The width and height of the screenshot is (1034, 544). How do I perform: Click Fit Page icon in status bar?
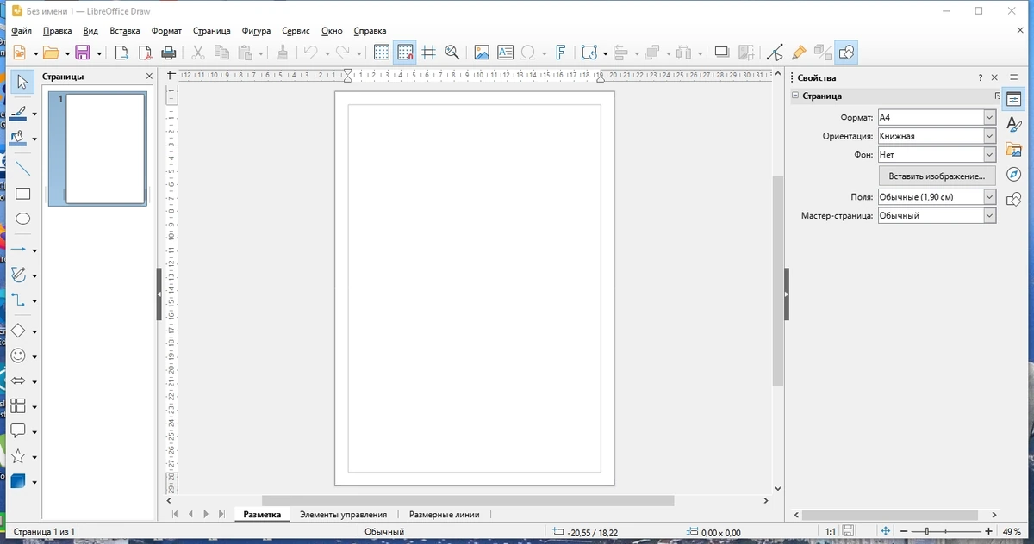pyautogui.click(x=885, y=532)
